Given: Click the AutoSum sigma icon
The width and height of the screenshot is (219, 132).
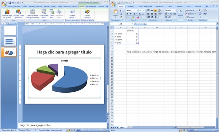Looking at the screenshot, I should [x=200, y=11].
